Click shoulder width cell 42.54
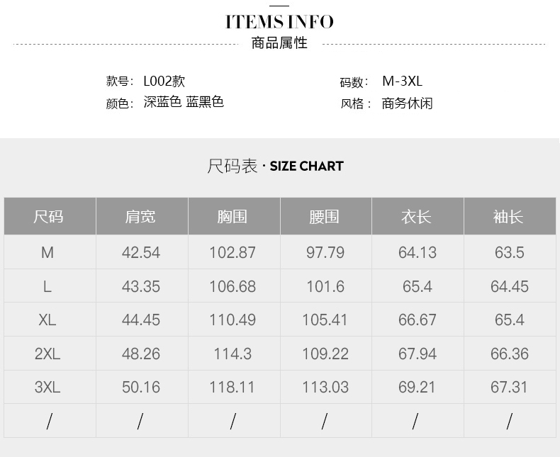The width and height of the screenshot is (560, 457). (x=141, y=252)
